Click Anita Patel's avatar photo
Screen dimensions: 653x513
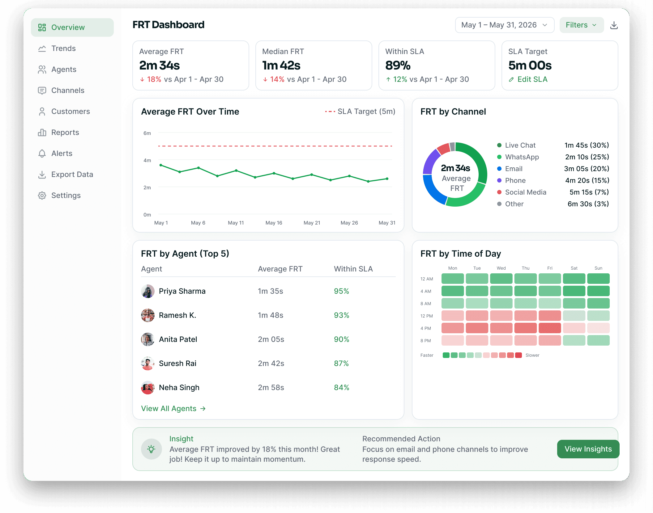point(148,339)
